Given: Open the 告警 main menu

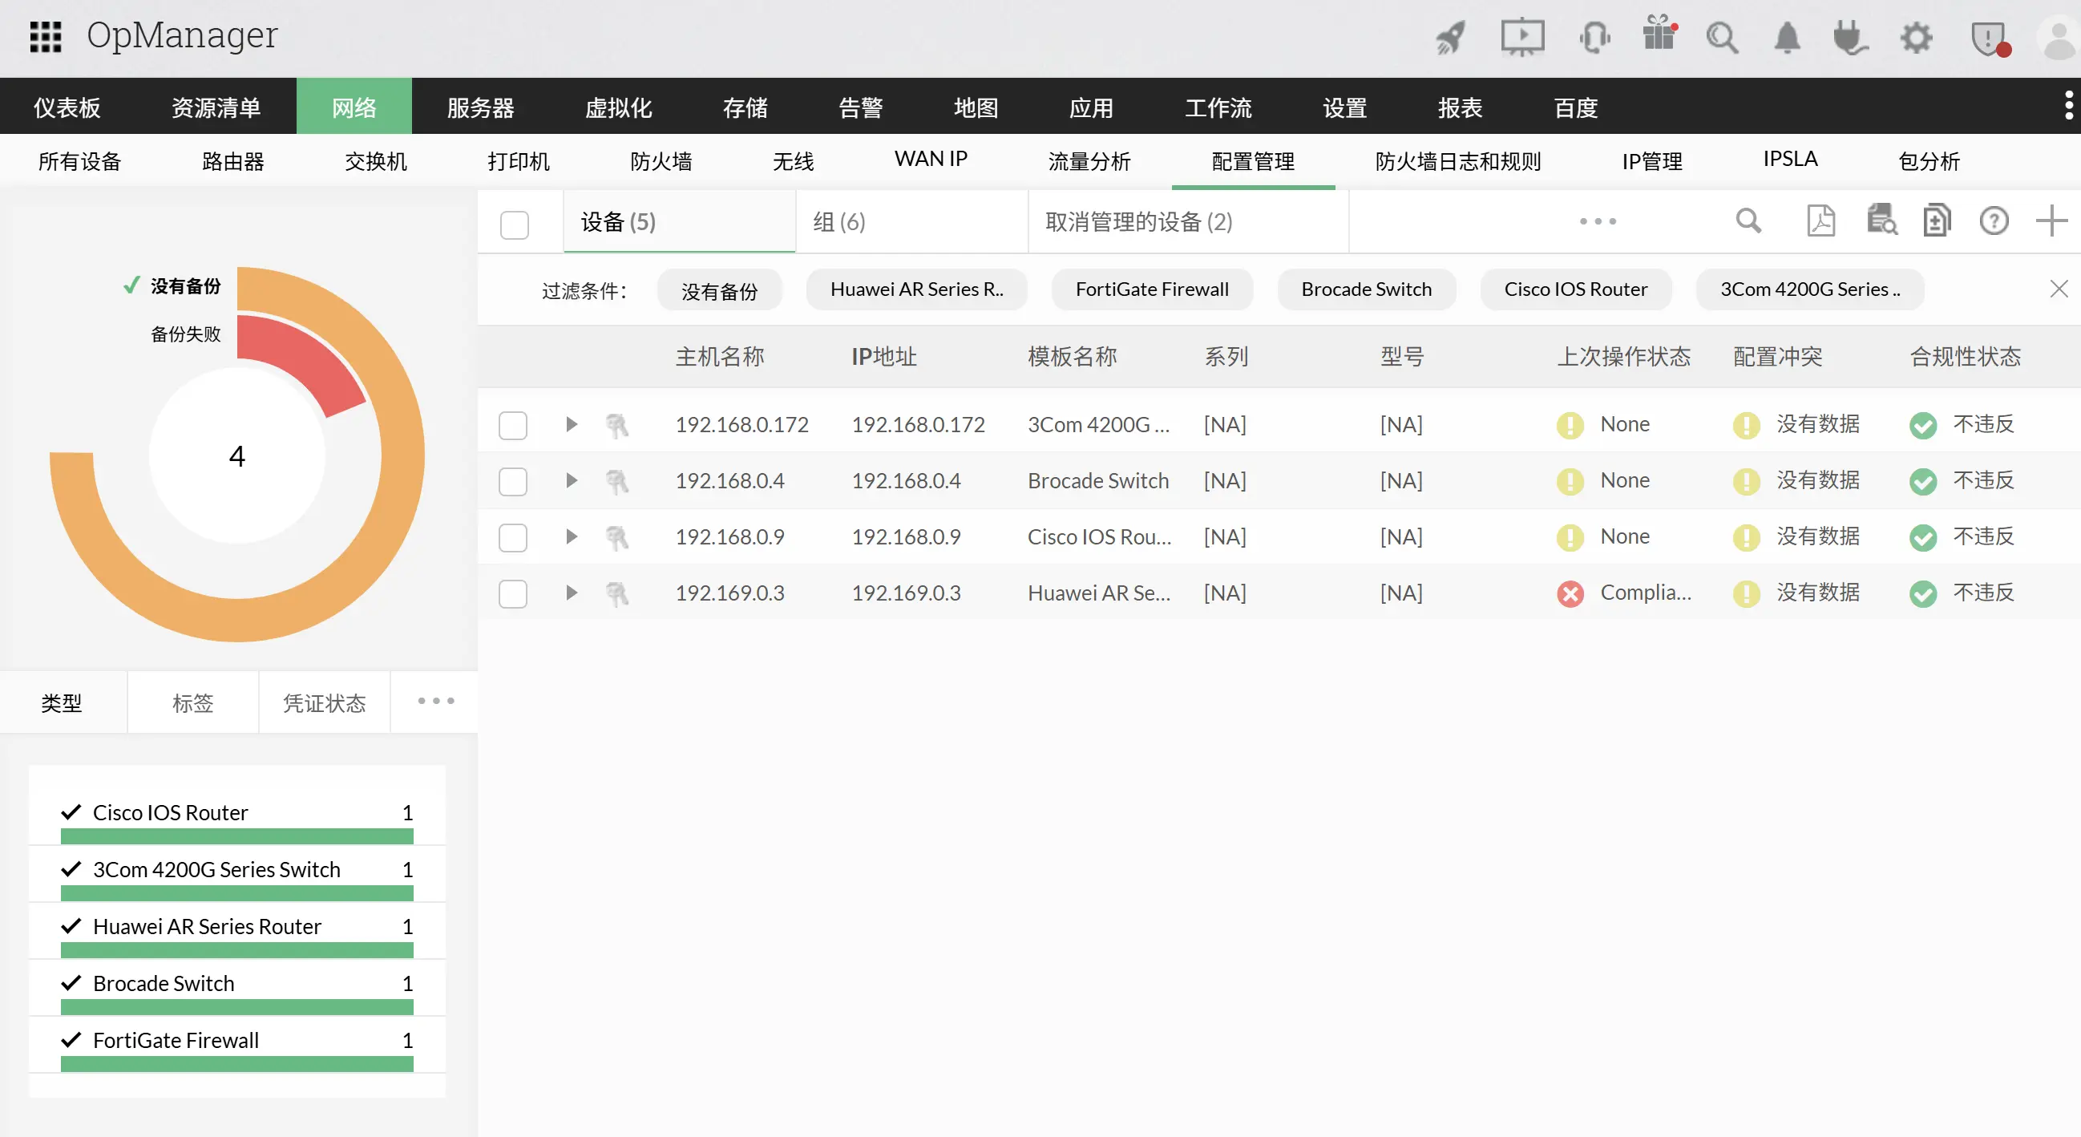Looking at the screenshot, I should pyautogui.click(x=860, y=107).
